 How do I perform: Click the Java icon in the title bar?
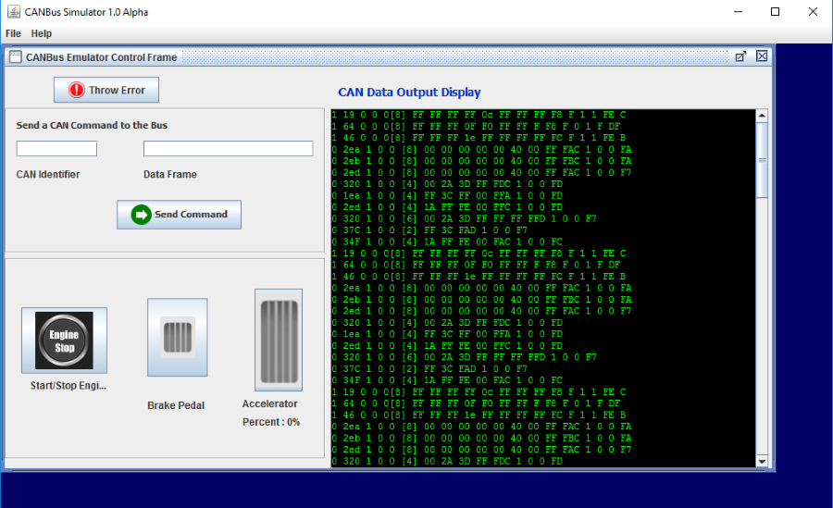pos(14,12)
